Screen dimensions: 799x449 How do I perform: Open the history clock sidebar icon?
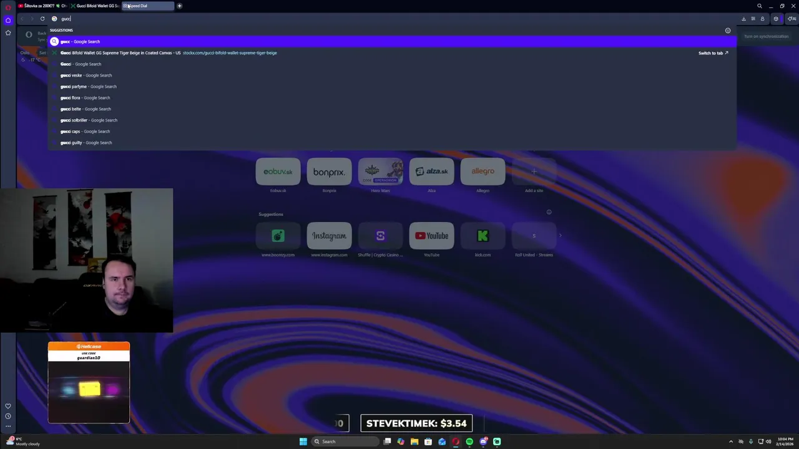(x=8, y=416)
